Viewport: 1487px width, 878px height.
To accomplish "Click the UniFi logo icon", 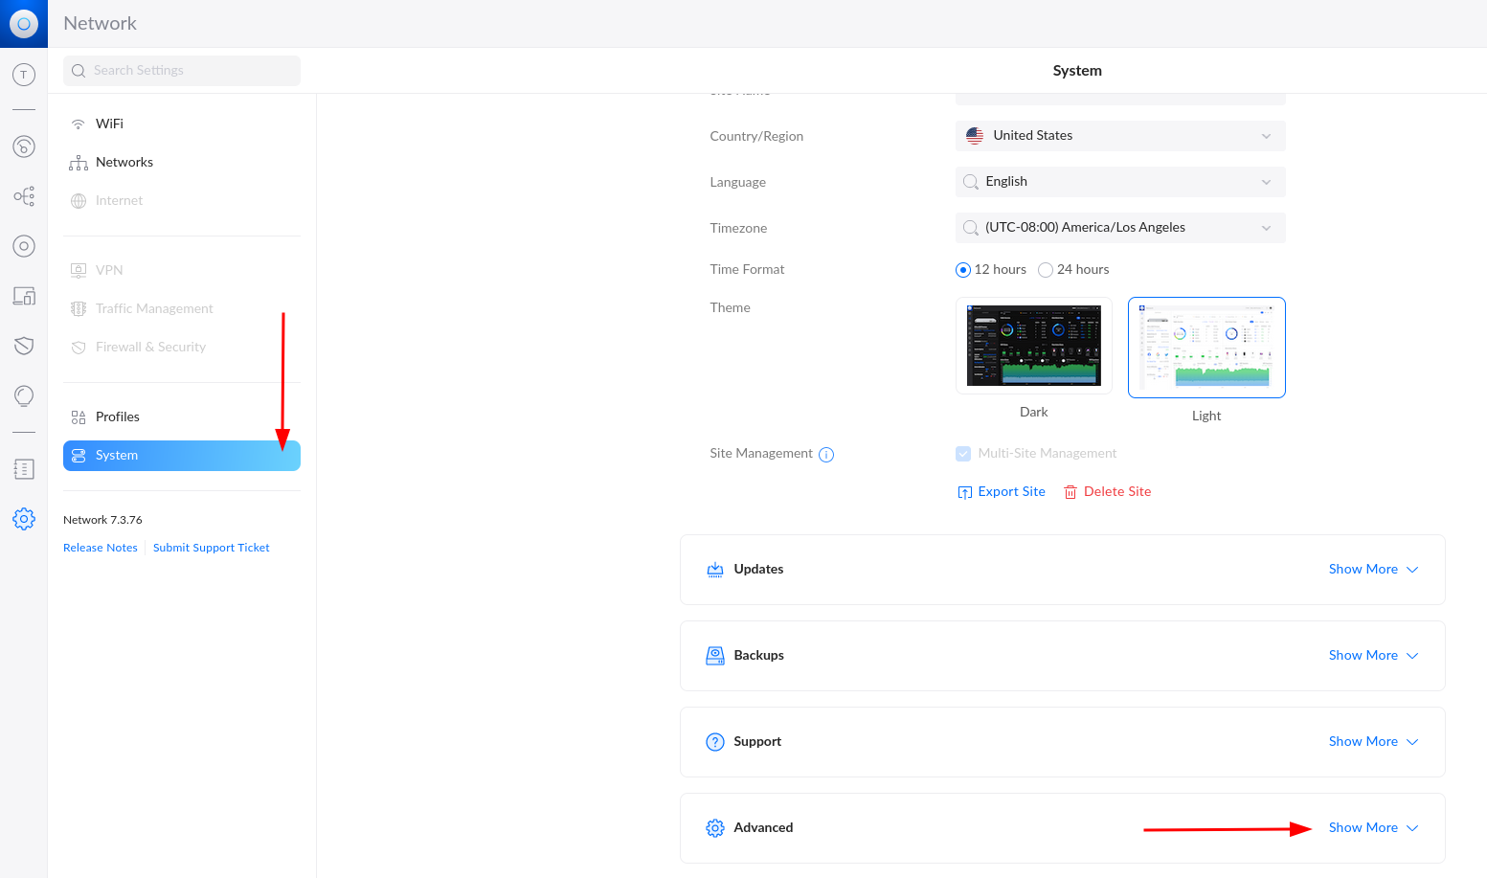I will click(x=24, y=24).
